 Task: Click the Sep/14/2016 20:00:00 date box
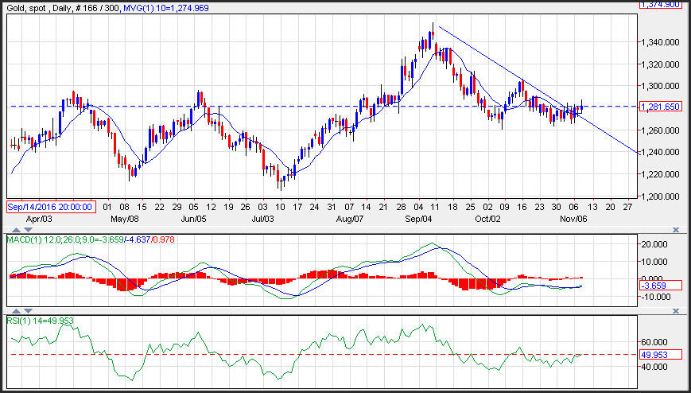click(51, 207)
